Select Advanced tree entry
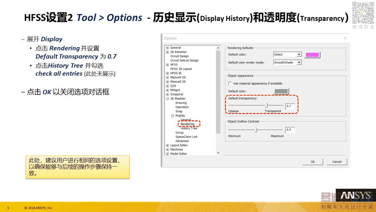 (182, 141)
